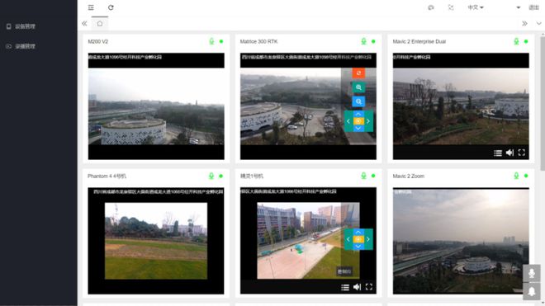Collapse the sidebar with the menu-fold icon
This screenshot has width=545, height=306.
pyautogui.click(x=91, y=7)
